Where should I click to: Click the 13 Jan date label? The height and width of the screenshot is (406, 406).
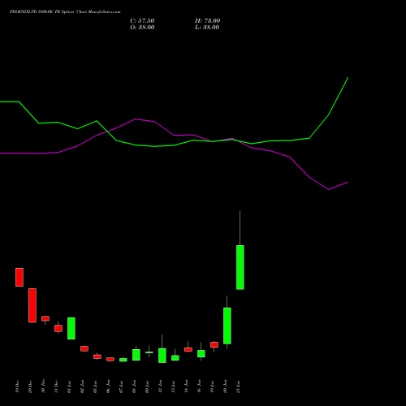[173, 387]
